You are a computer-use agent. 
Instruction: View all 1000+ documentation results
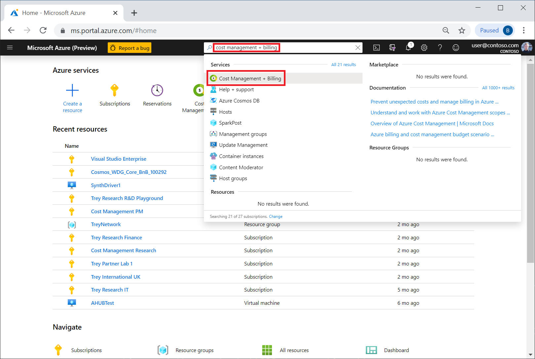pyautogui.click(x=498, y=88)
